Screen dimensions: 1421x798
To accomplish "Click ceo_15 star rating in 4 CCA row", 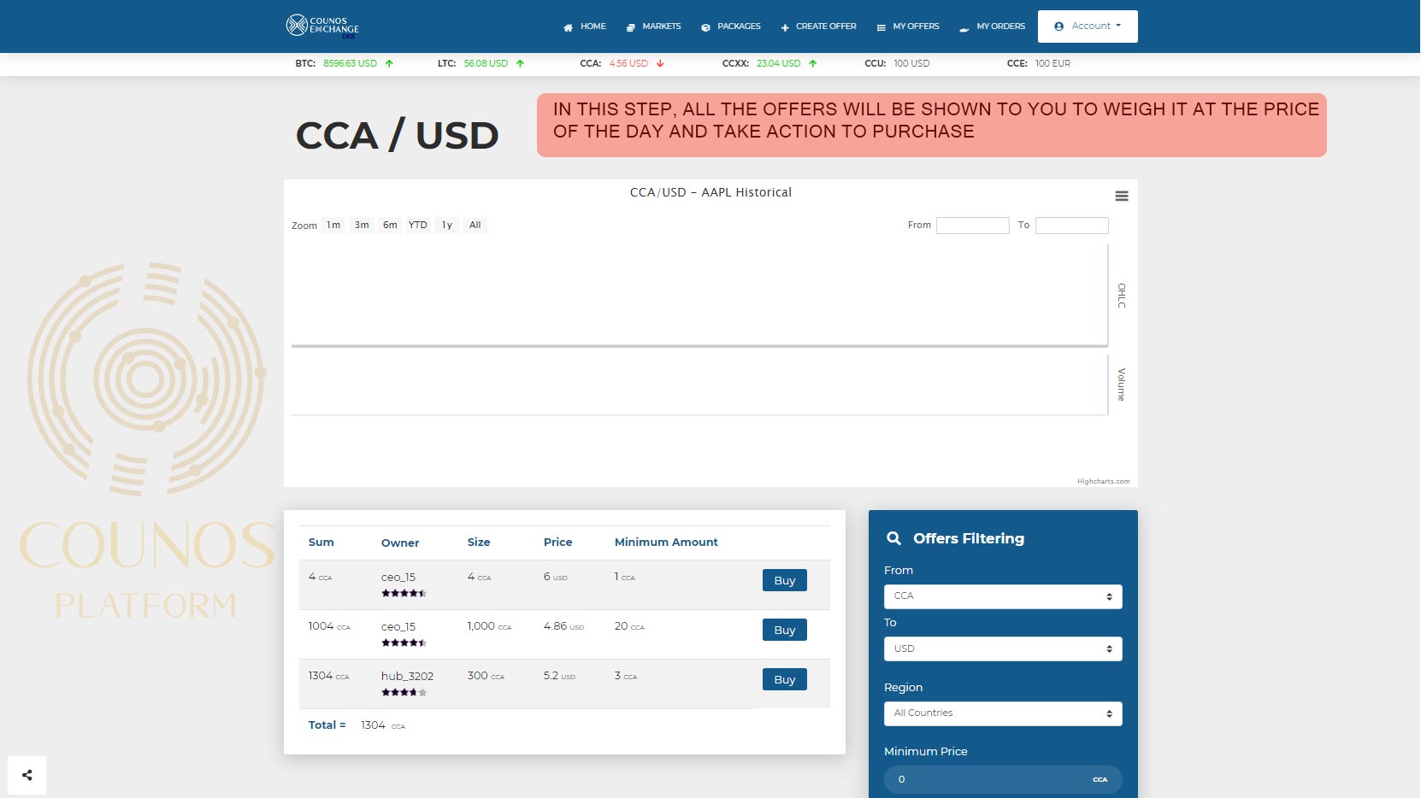I will click(x=404, y=593).
